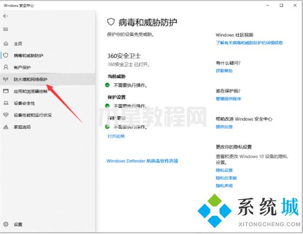Click the gear icon for 设置
303x234 pixels.
pos(6,224)
